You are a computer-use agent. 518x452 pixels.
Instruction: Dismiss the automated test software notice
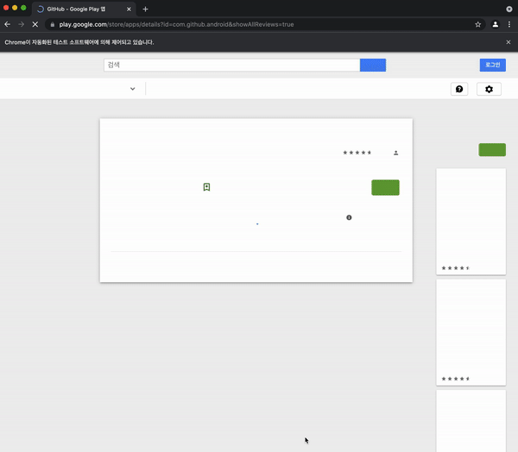509,42
